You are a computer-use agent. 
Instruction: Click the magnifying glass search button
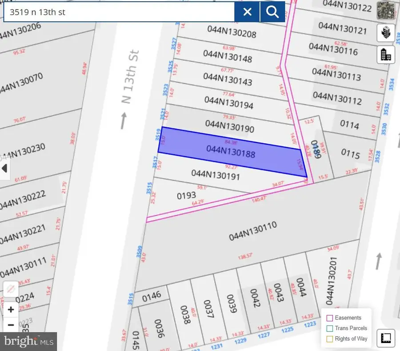click(272, 12)
